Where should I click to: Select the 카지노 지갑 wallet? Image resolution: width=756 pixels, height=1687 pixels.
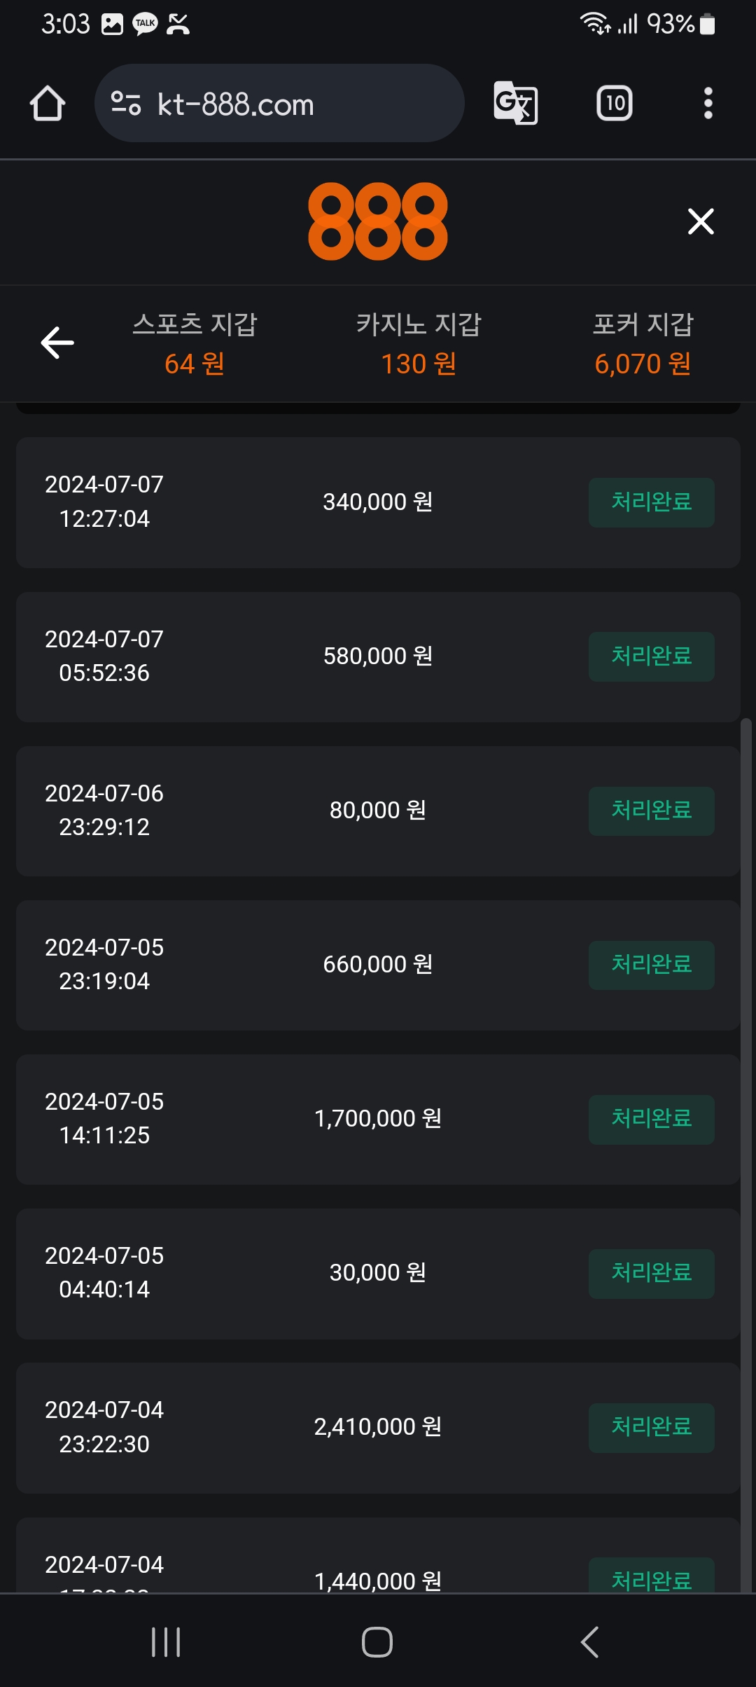(419, 343)
